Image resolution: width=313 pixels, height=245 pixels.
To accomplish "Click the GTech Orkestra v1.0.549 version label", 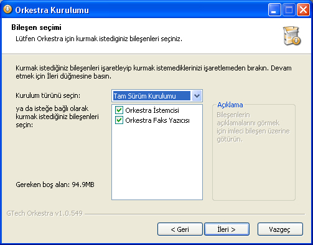I will [x=45, y=213].
